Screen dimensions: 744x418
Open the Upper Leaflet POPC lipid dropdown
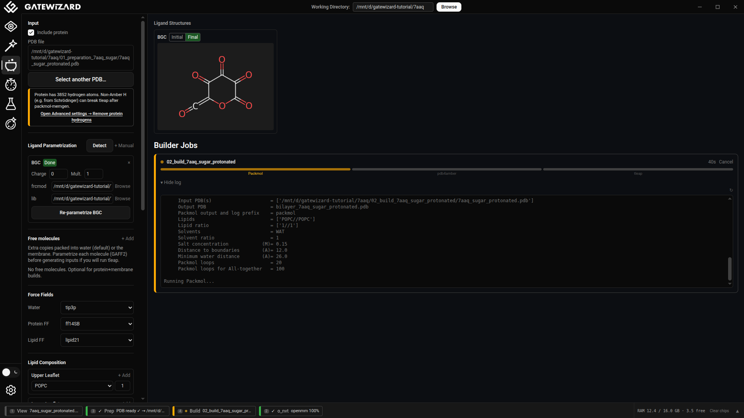tap(72, 386)
